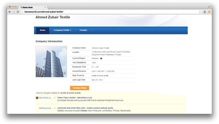Click the Ahmed Zubair Textile page heading
The width and height of the screenshot is (219, 124).
coord(53,17)
